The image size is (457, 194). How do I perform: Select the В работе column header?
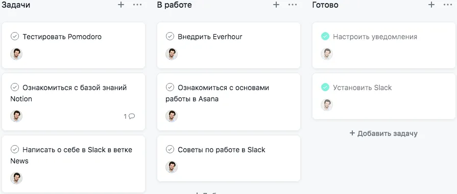point(174,5)
